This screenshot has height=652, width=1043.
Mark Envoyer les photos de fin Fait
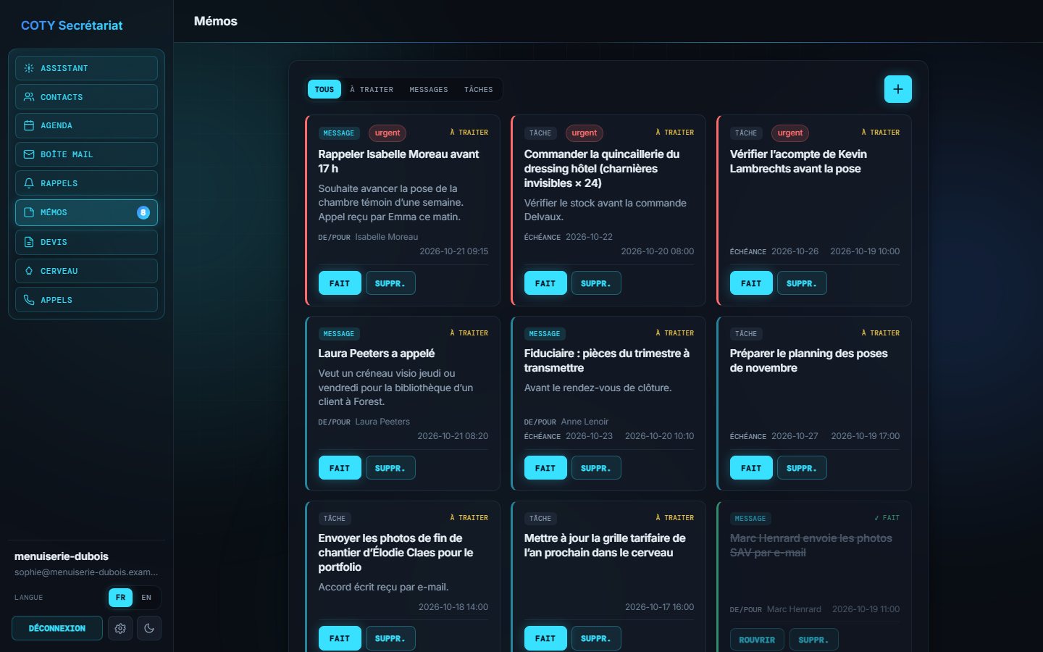click(x=340, y=638)
